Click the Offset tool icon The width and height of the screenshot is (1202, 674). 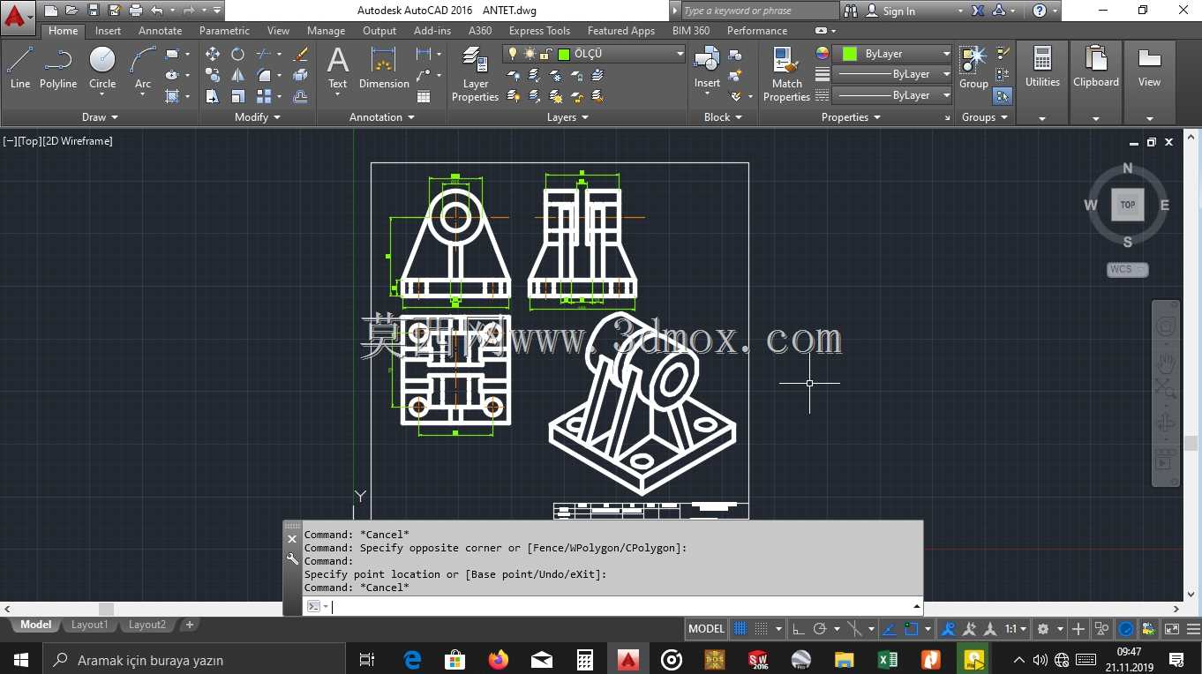[x=300, y=96]
